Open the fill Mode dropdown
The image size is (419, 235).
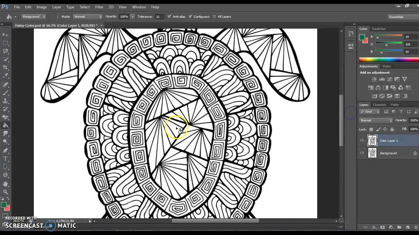88,17
